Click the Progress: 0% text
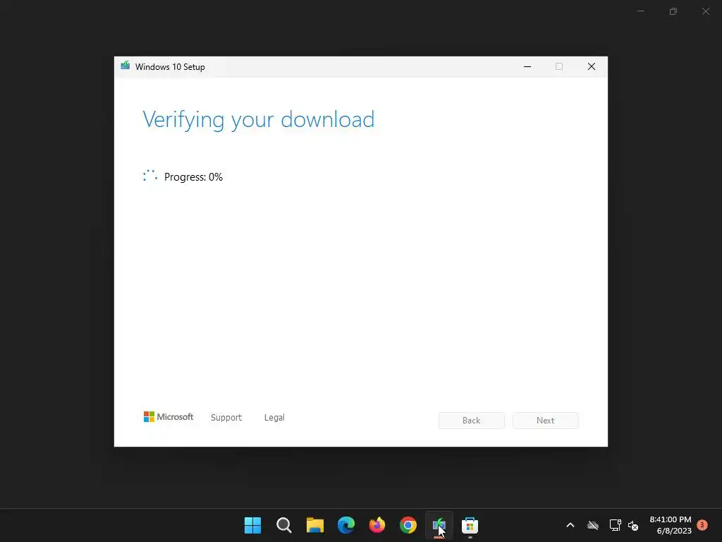 point(193,177)
